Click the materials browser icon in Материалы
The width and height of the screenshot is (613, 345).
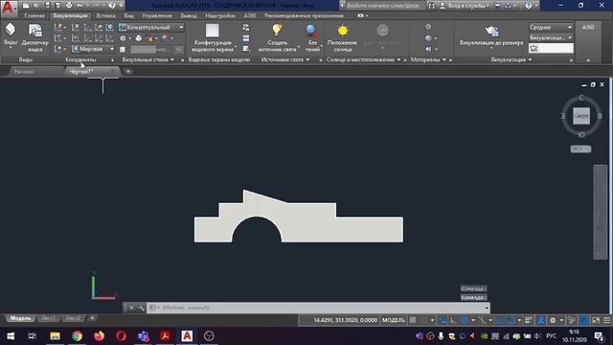point(428,27)
